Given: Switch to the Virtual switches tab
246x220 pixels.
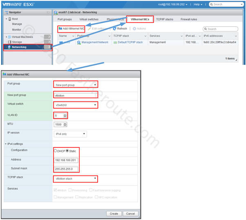Looking at the screenshot, I should (89, 20).
